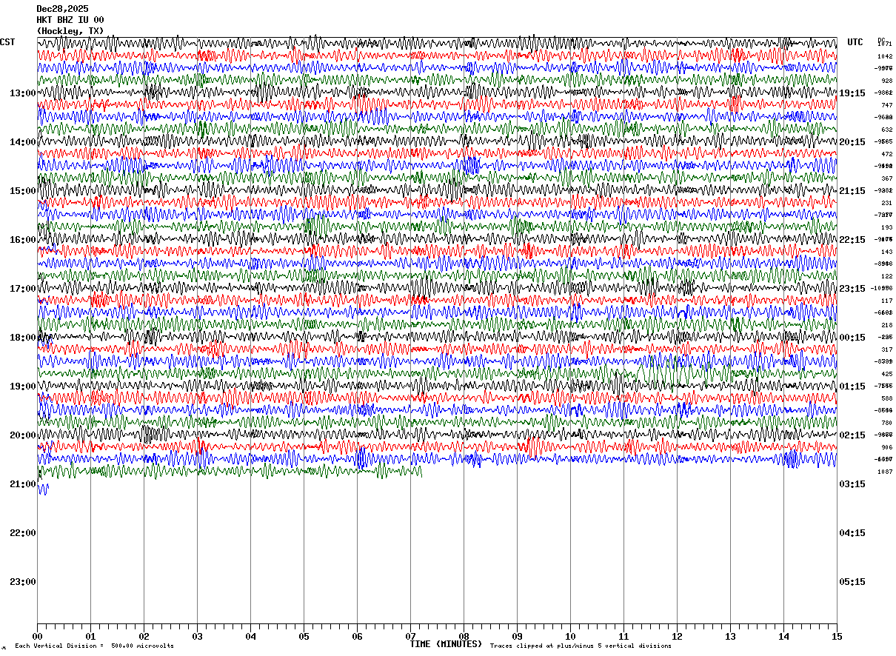This screenshot has width=896, height=656.
Task: Click the 00:15 UTC time label
Action: (852, 338)
